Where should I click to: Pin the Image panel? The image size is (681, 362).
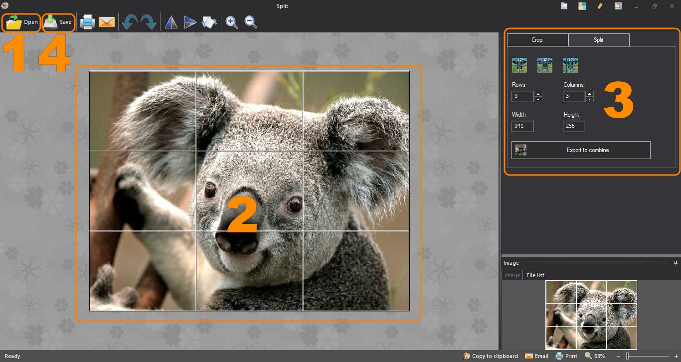tap(676, 263)
